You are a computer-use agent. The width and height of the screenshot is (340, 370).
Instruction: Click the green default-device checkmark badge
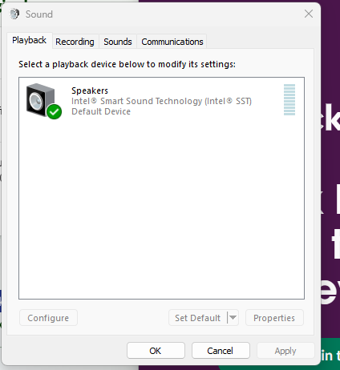[55, 112]
